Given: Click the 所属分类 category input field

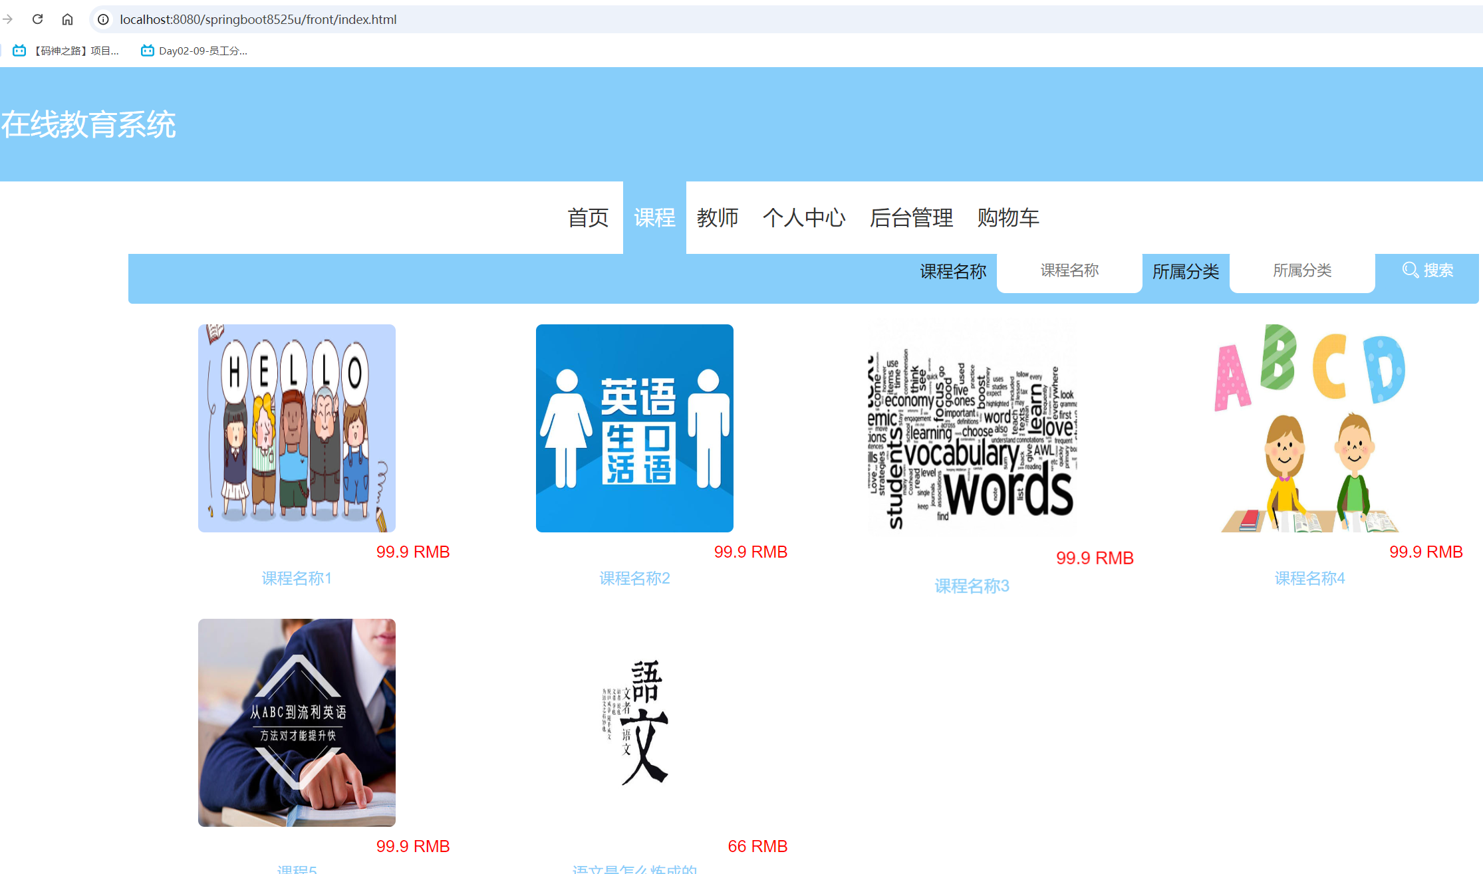Looking at the screenshot, I should click(x=1302, y=271).
